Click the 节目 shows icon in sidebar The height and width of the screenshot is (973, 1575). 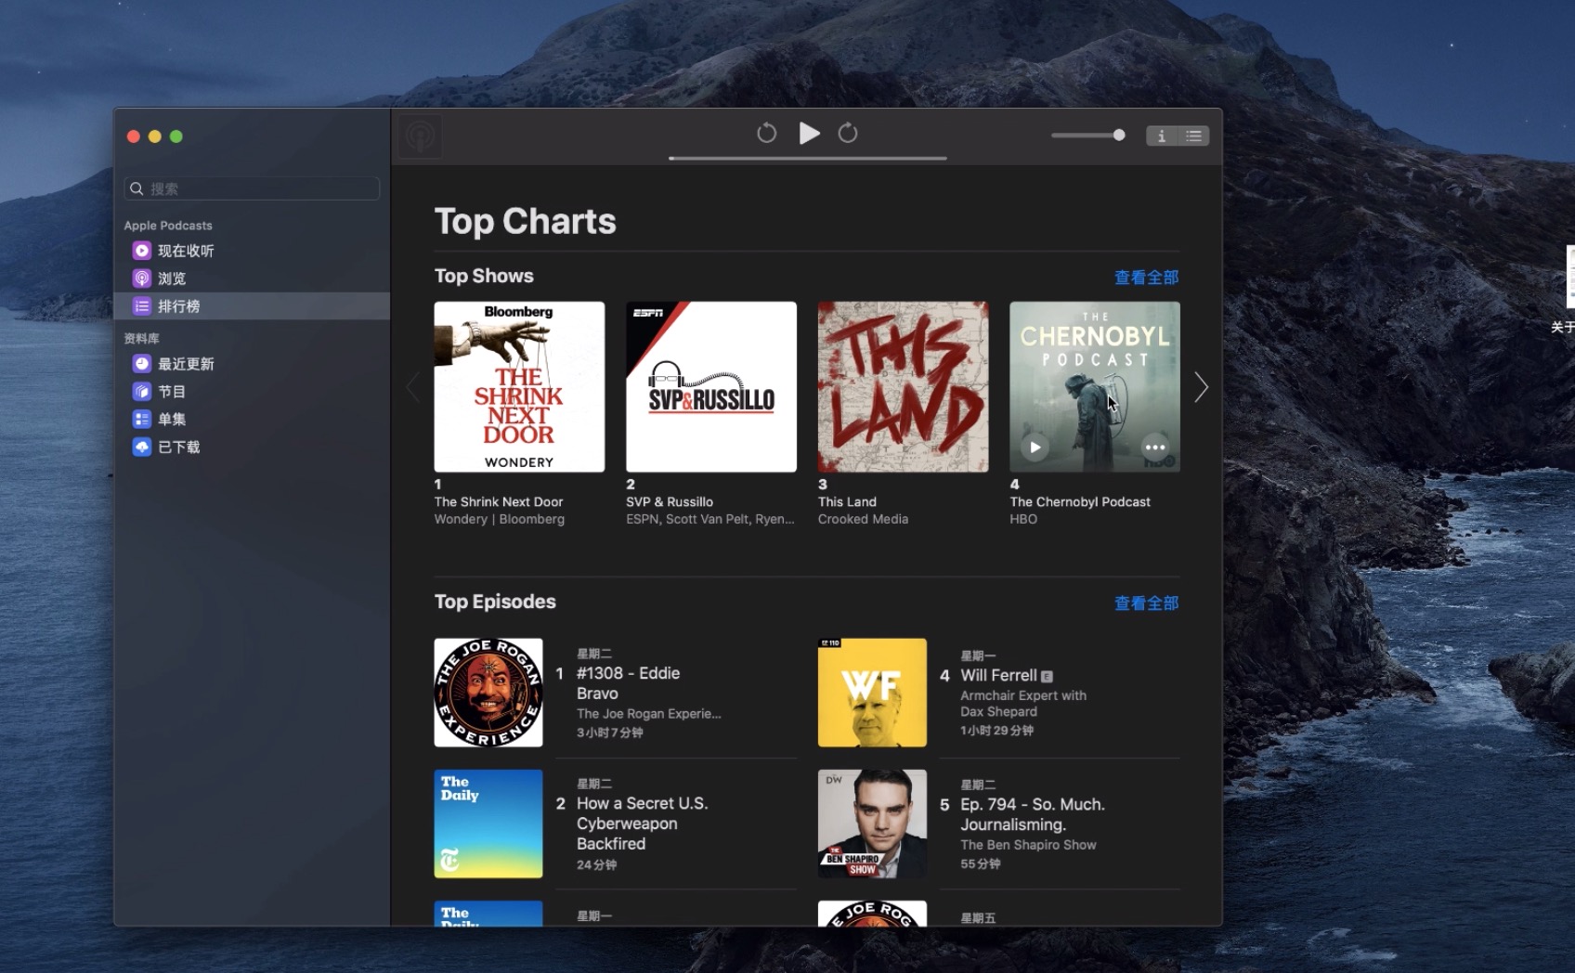tap(141, 392)
